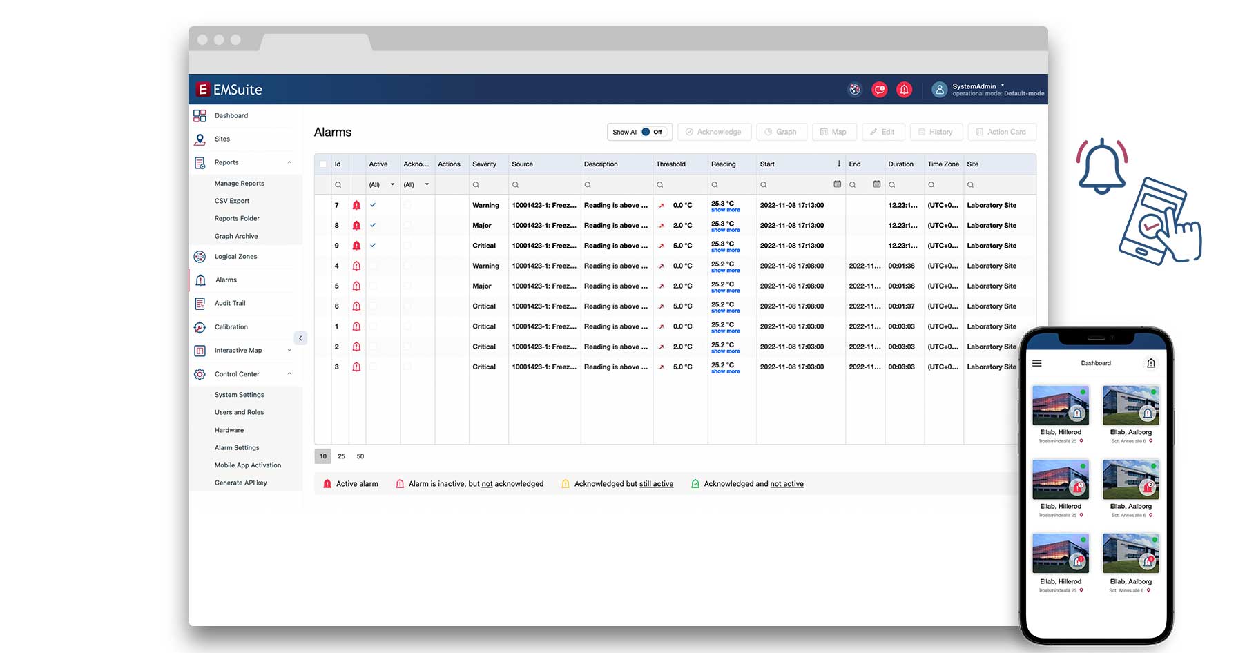Tap the bell icon on phone Dashboard
The height and width of the screenshot is (653, 1236).
click(x=1150, y=363)
